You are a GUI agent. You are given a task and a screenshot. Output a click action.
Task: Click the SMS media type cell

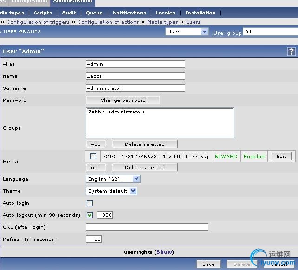tap(109, 157)
